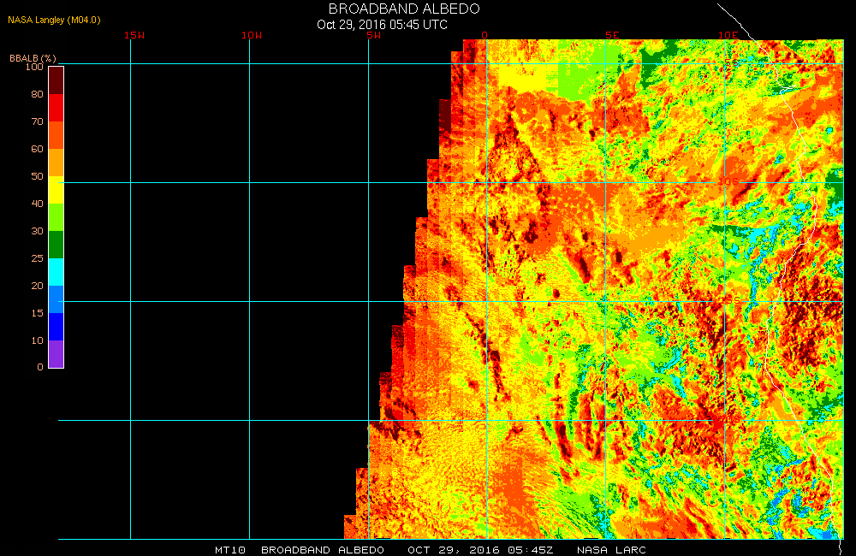Click the dark blue 10-15 legend swatch
The image size is (856, 556).
[56, 327]
